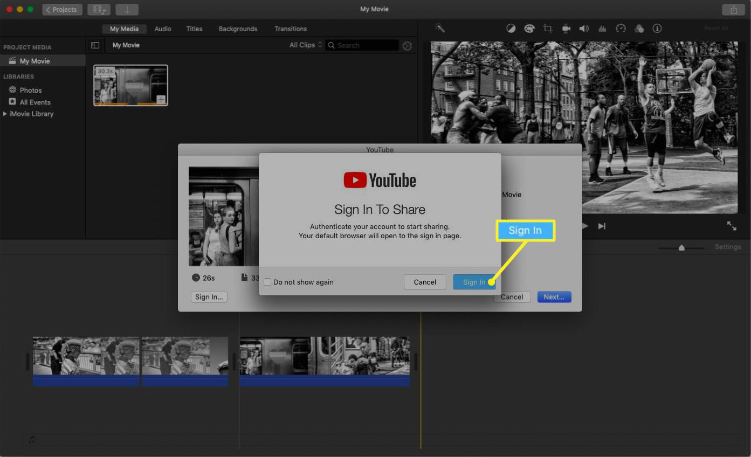
Task: Open the media import filmstrip button
Action: click(x=99, y=10)
